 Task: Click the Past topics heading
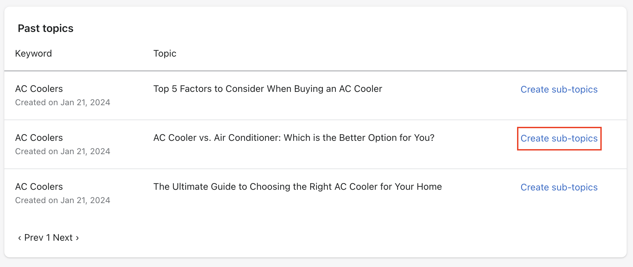[x=46, y=29]
